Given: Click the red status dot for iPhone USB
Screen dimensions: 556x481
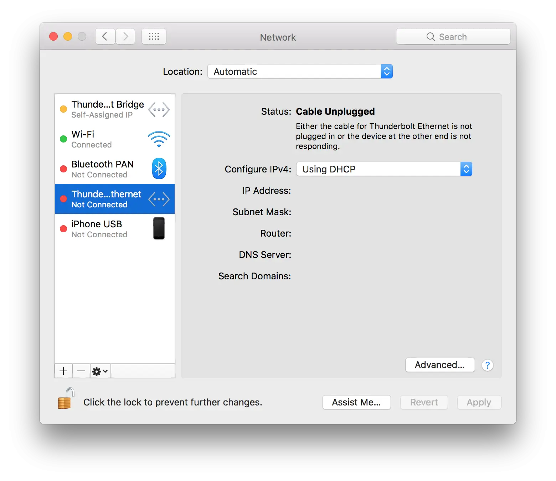Looking at the screenshot, I should [x=63, y=229].
